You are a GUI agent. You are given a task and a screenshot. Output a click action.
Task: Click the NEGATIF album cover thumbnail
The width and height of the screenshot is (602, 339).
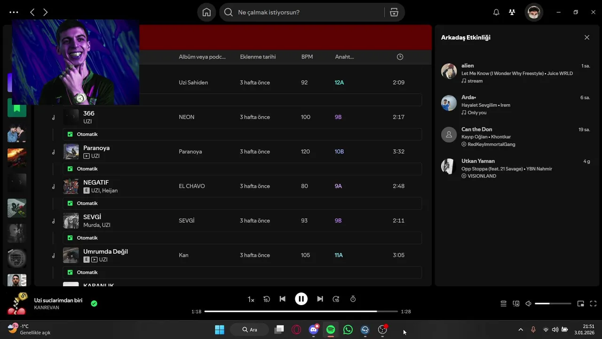71,186
